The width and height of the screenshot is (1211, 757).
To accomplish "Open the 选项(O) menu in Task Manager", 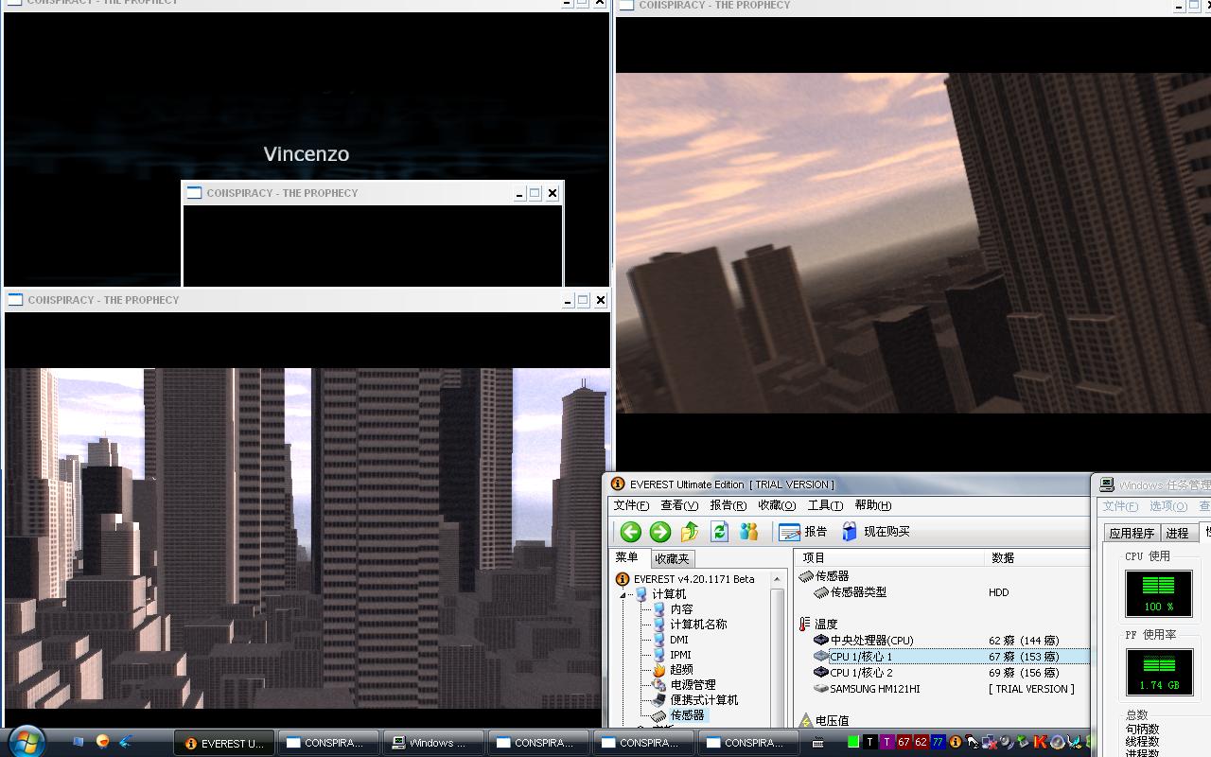I will coord(1167,506).
